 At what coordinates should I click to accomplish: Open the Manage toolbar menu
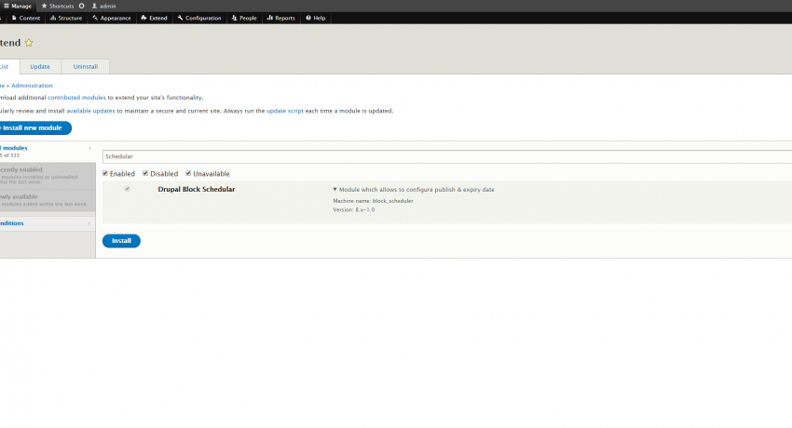coord(18,7)
